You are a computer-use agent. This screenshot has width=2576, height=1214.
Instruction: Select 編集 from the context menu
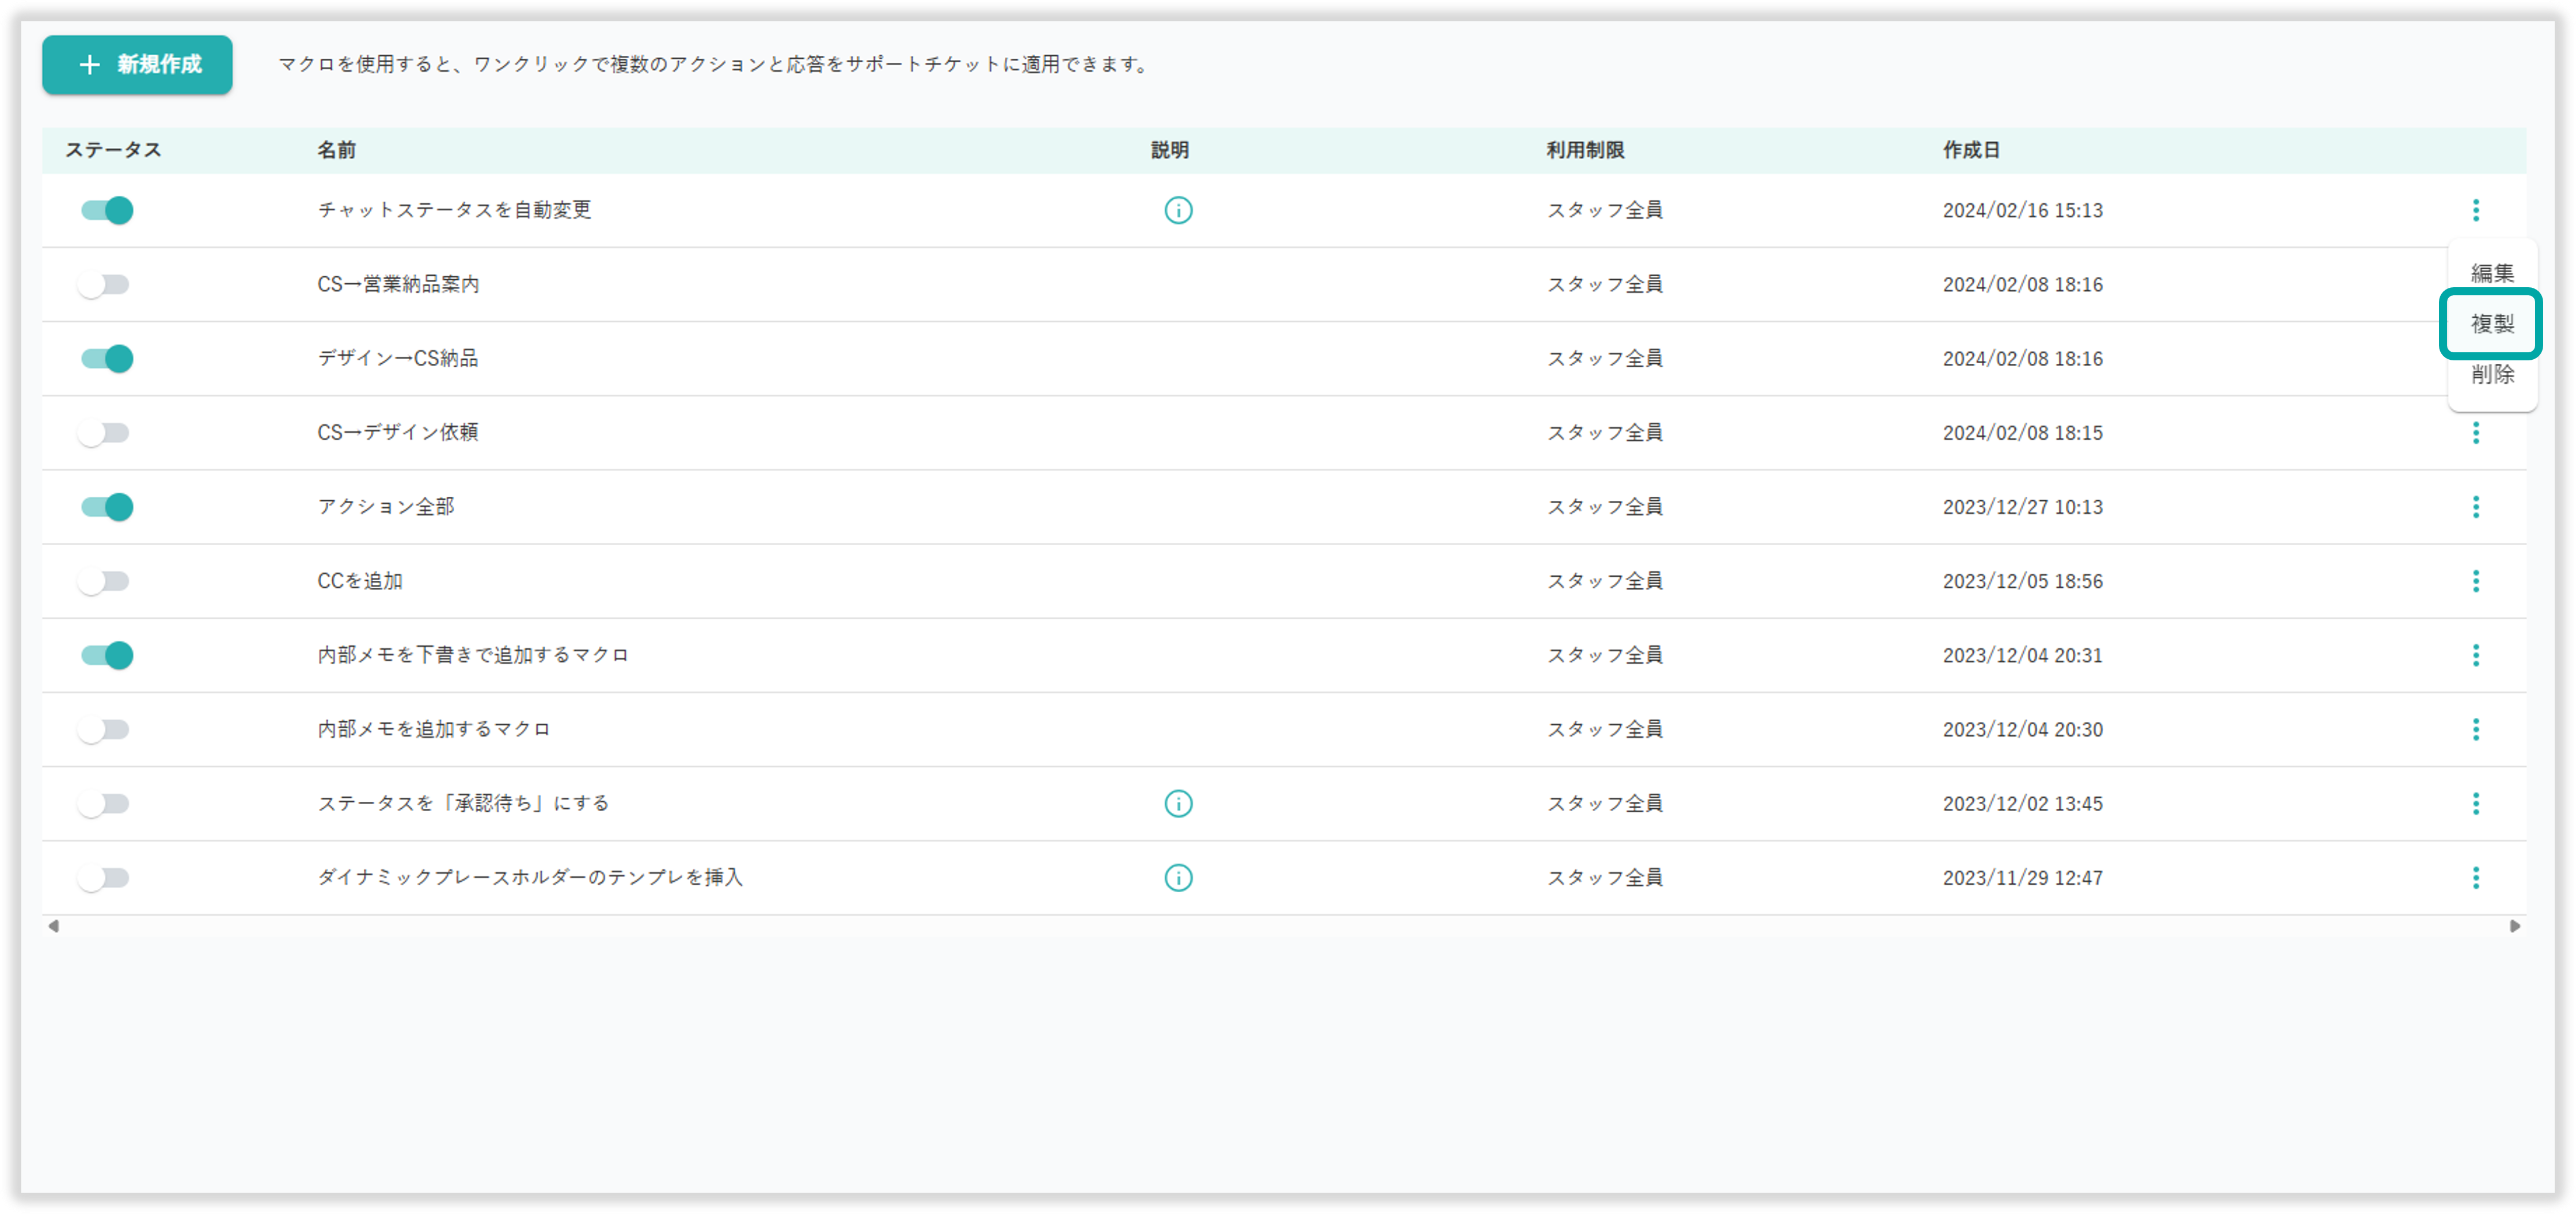pyautogui.click(x=2491, y=273)
